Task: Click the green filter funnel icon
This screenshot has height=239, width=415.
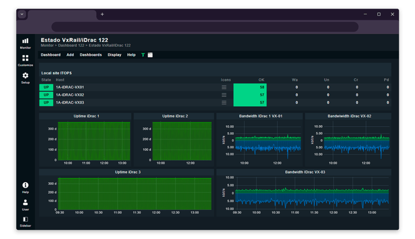Action: 143,55
